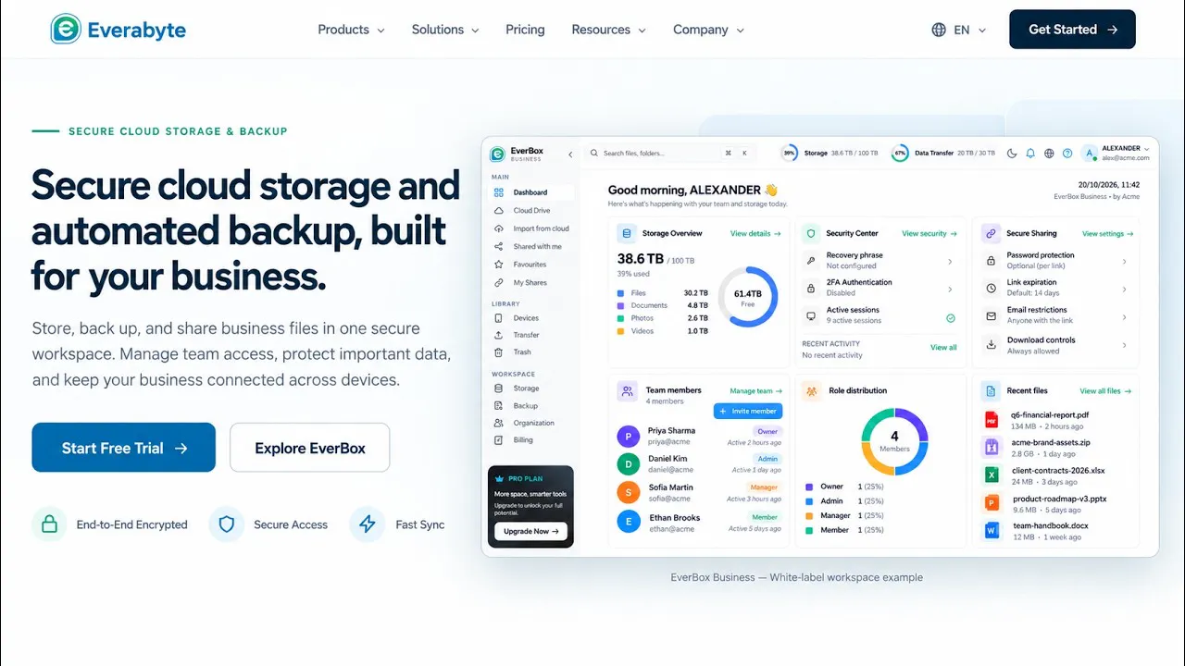1185x666 pixels.
Task: Expand the Link expiration row chevron
Action: click(1125, 290)
